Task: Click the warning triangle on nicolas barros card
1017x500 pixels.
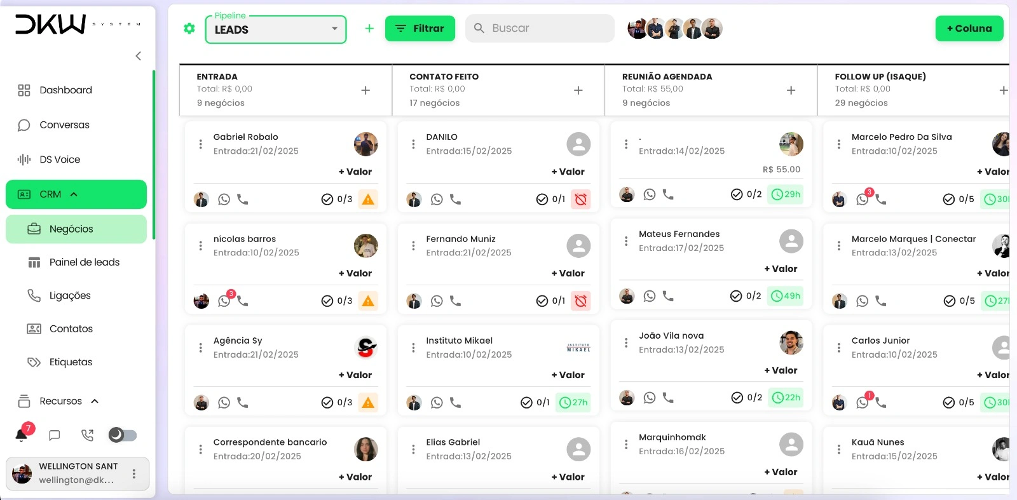Action: (368, 301)
